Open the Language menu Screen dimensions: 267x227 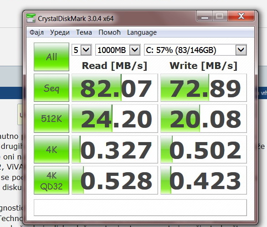point(142,32)
